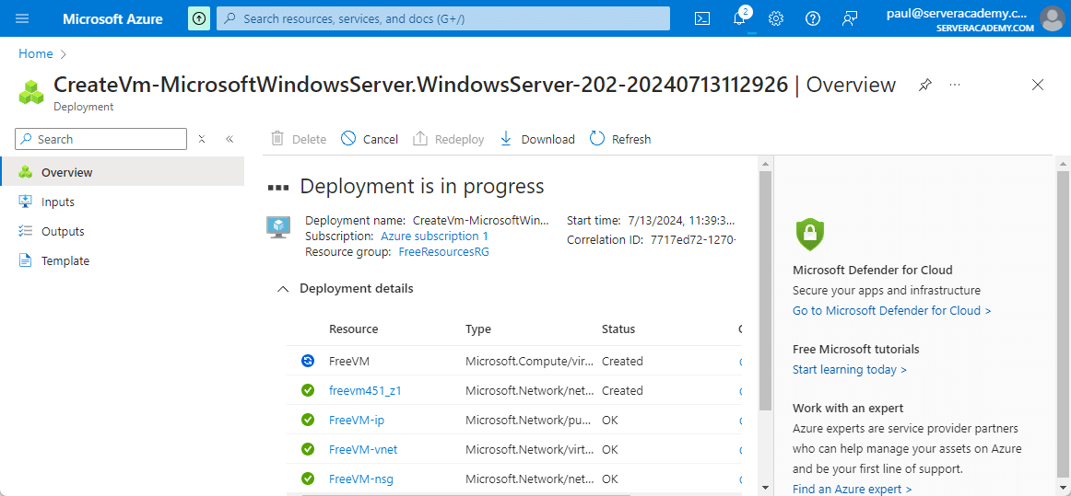Click the Copilot upgrade icon beside search

point(198,18)
